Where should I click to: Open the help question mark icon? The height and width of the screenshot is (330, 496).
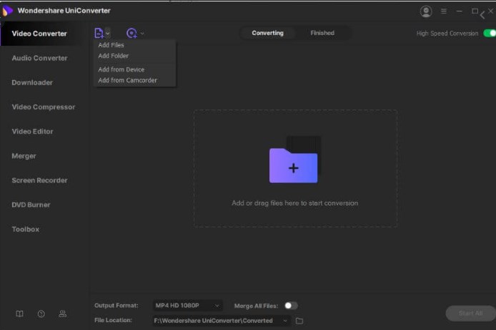pyautogui.click(x=41, y=314)
